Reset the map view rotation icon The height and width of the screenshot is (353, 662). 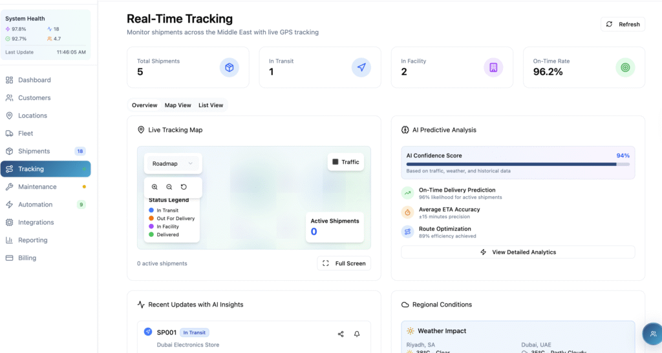click(184, 187)
